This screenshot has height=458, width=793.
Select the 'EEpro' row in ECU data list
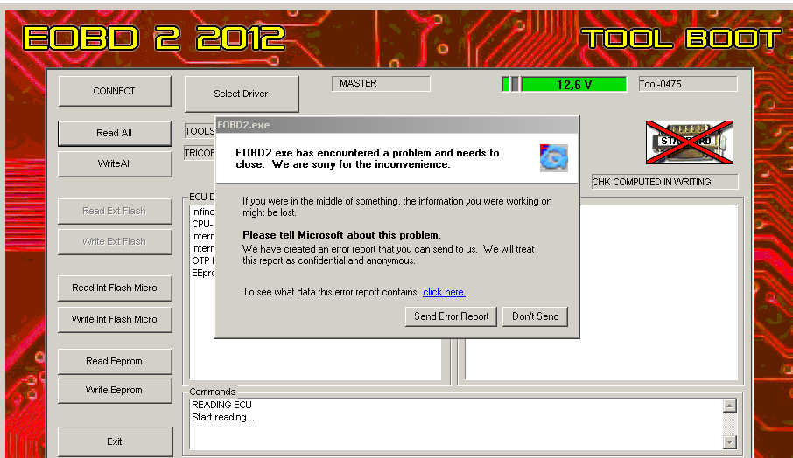(203, 273)
